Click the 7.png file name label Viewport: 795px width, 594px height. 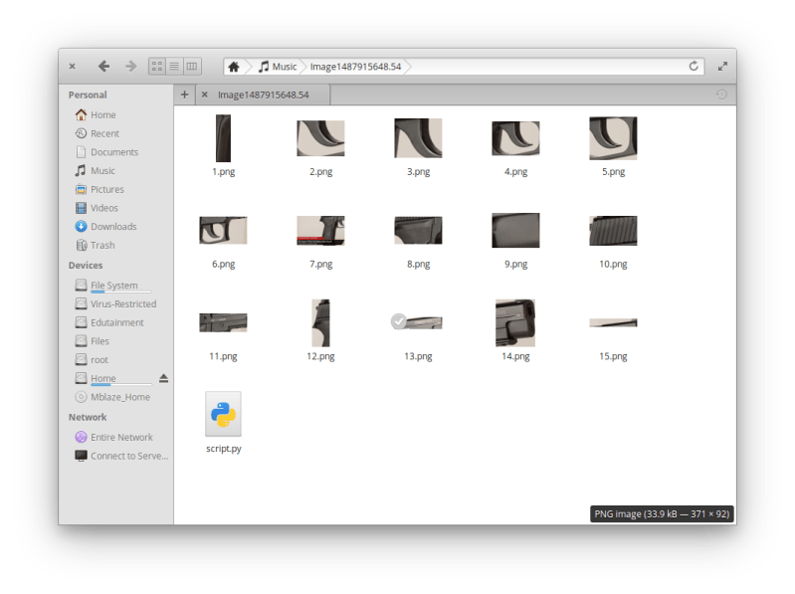point(321,264)
